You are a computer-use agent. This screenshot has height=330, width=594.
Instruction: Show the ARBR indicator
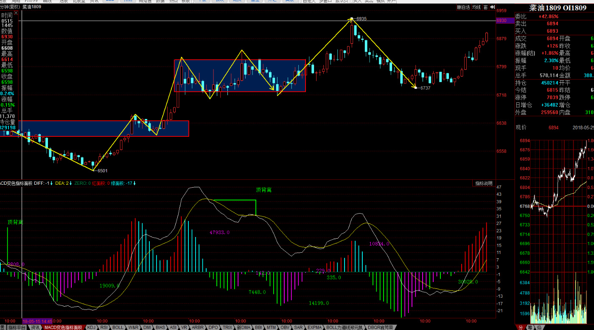click(x=198, y=327)
